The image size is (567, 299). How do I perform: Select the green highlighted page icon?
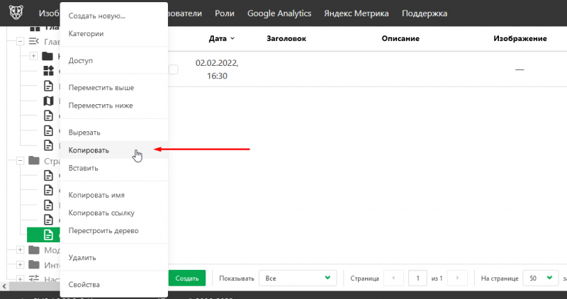point(49,235)
